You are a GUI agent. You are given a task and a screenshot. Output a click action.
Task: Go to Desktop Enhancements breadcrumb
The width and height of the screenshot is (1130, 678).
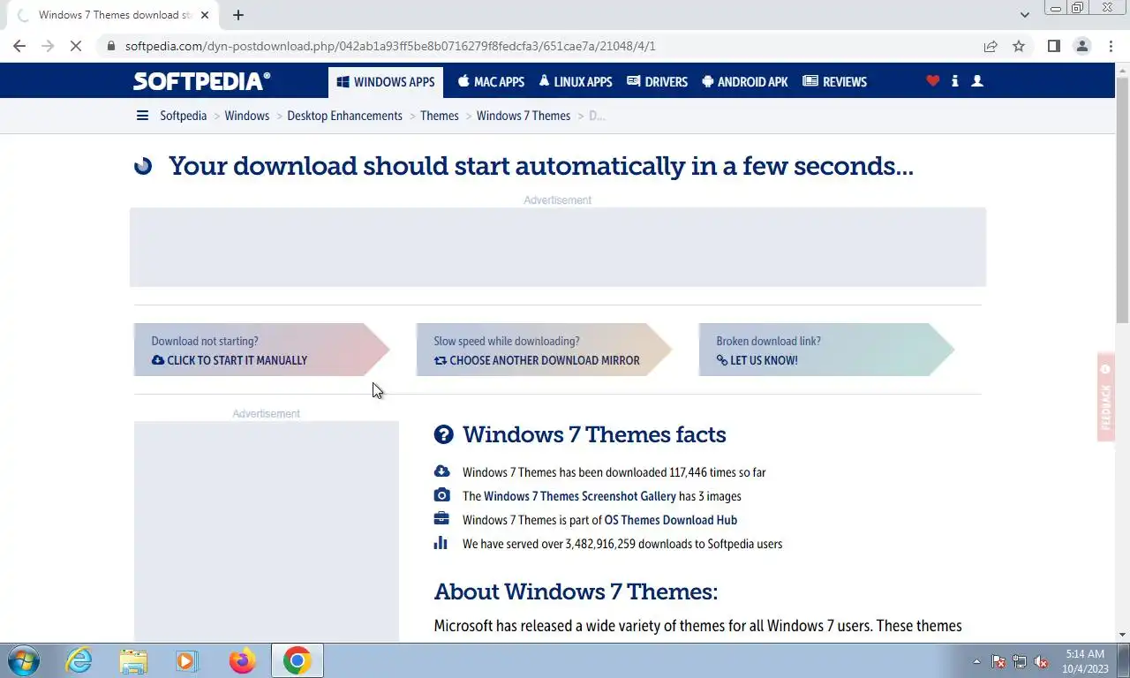(344, 116)
